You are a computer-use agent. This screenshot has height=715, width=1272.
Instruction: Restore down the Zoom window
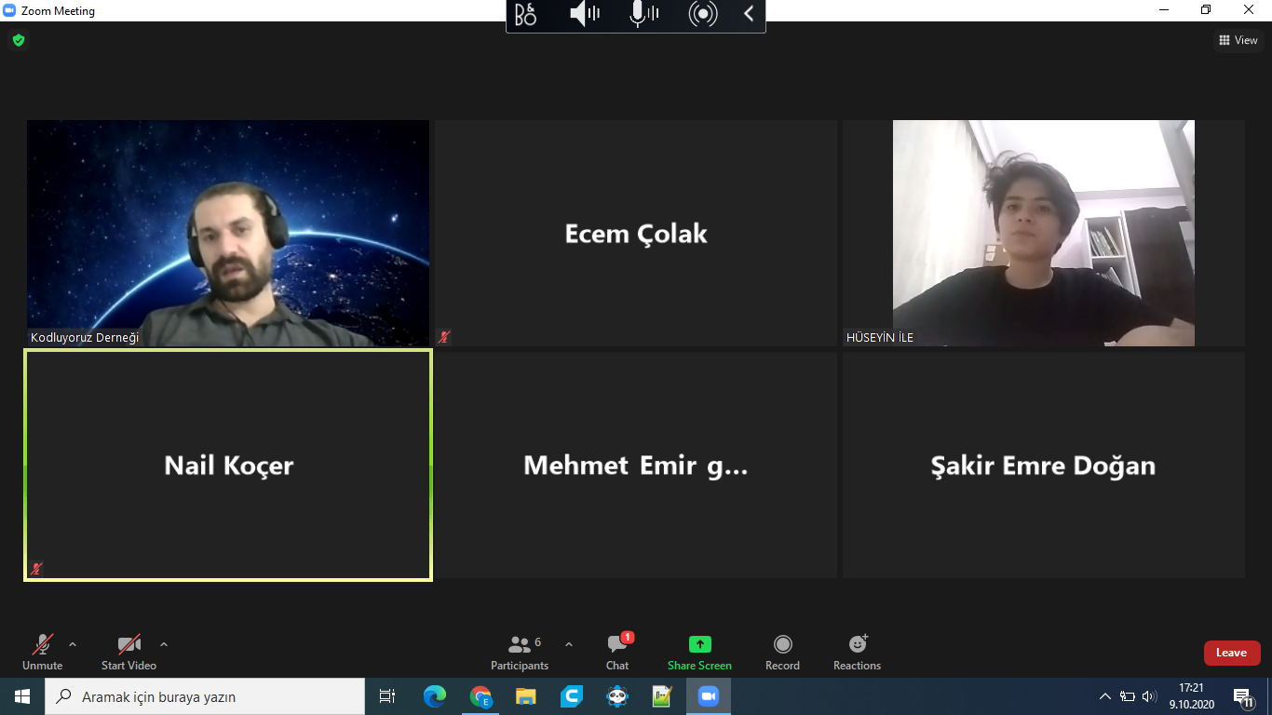1207,10
